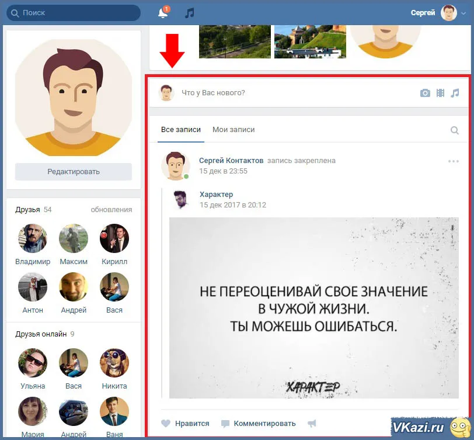
Task: Open Сергей Контактов post author link
Action: coord(231,161)
